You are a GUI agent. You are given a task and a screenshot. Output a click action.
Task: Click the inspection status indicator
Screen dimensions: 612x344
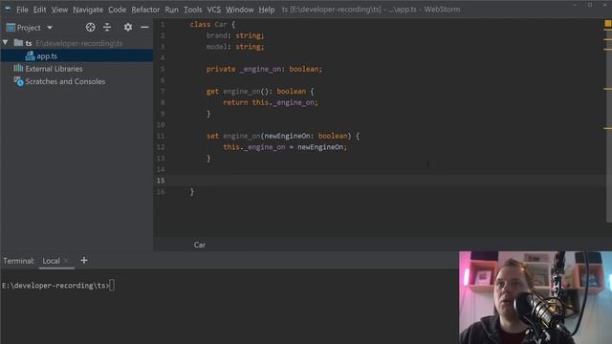tap(608, 24)
